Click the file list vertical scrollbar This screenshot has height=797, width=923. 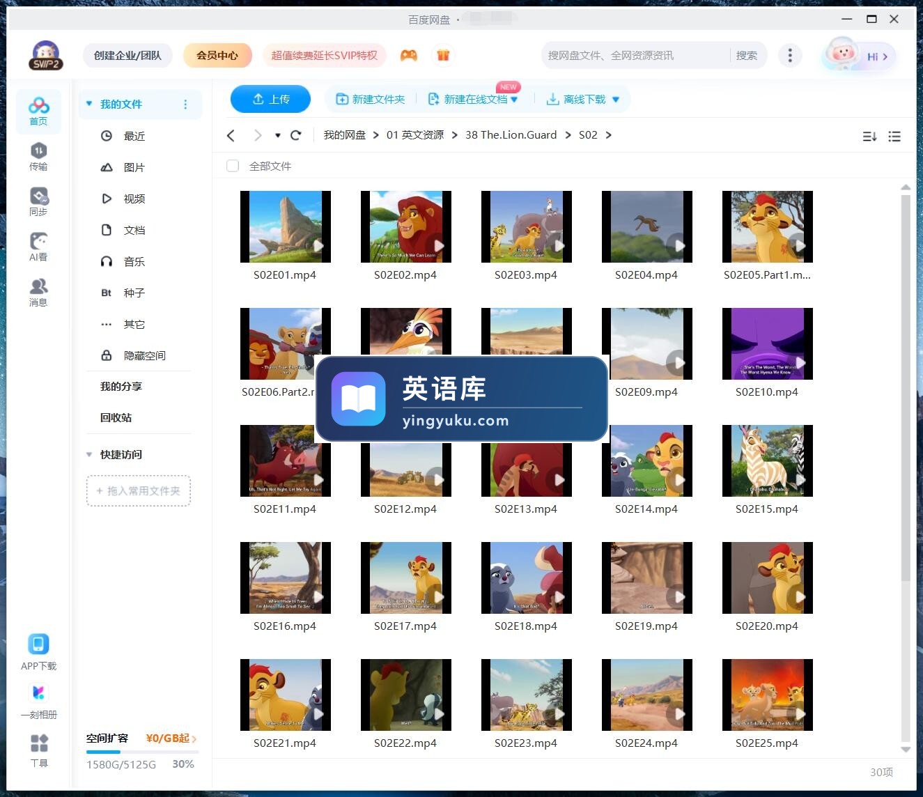pos(906,387)
